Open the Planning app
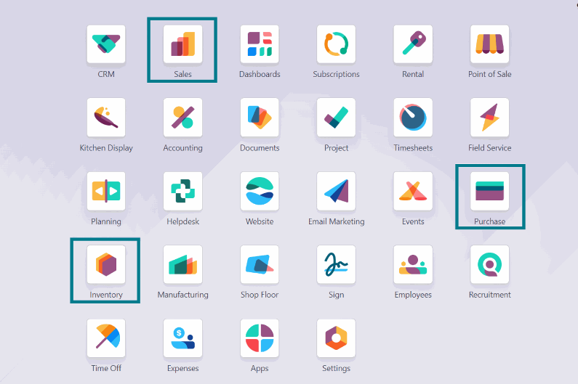 click(x=106, y=191)
